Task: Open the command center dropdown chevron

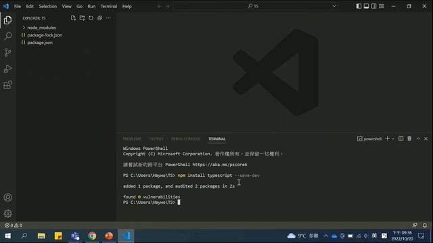Action: pyautogui.click(x=334, y=6)
